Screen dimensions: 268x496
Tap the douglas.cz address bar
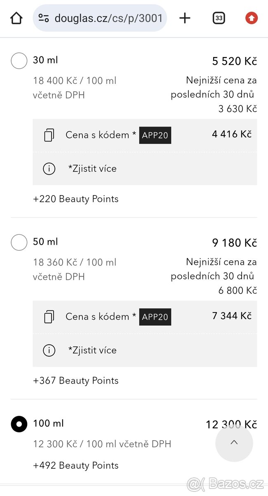[x=108, y=18]
